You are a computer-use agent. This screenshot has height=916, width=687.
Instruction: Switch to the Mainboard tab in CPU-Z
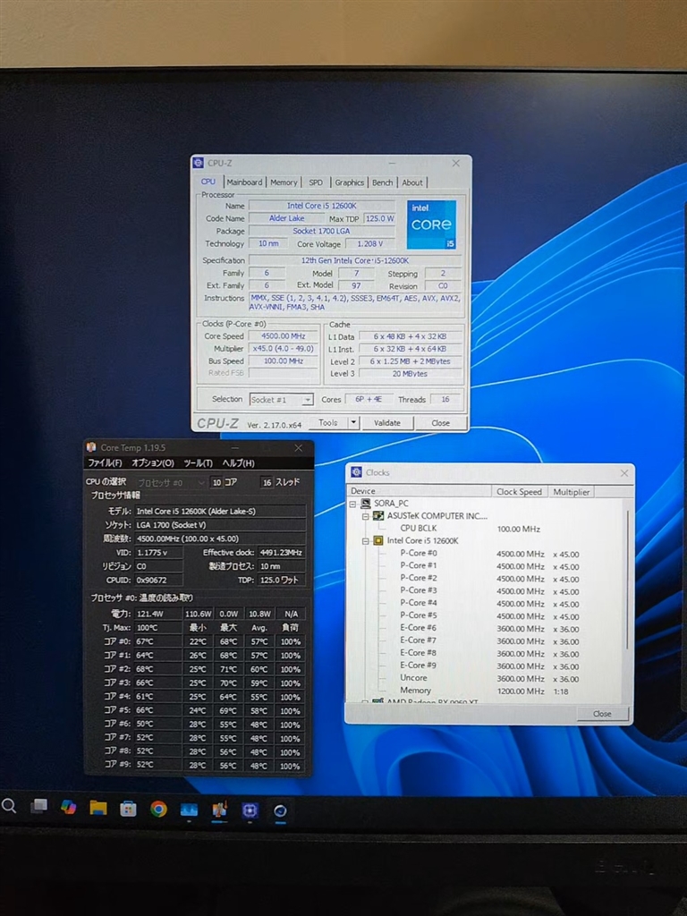click(244, 182)
